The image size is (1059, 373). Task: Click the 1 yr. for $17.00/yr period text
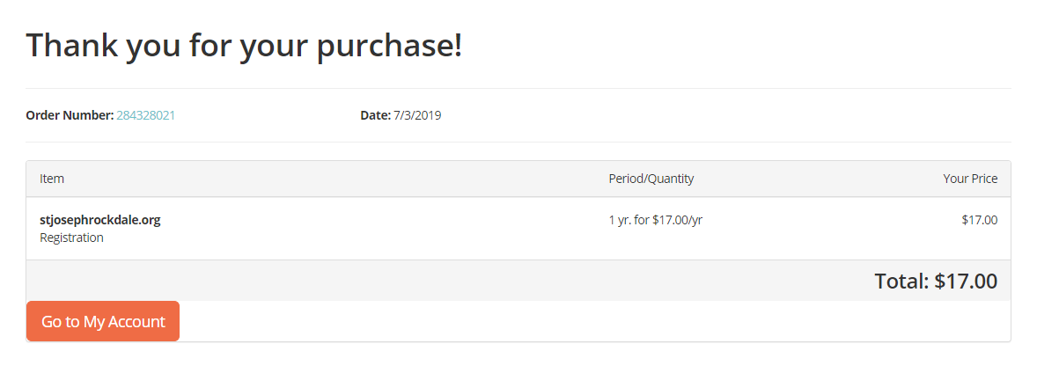pos(655,220)
